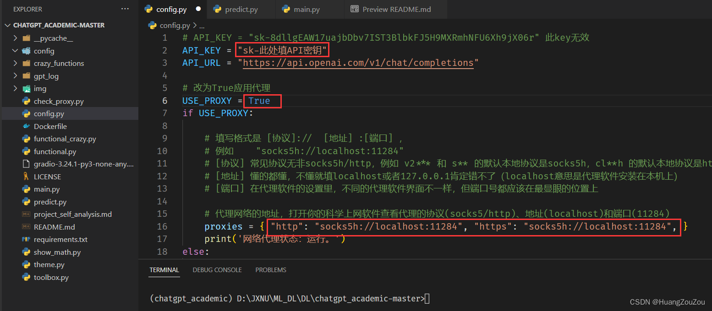
Task: Switch to the predict.py editor tab
Action: 241,9
